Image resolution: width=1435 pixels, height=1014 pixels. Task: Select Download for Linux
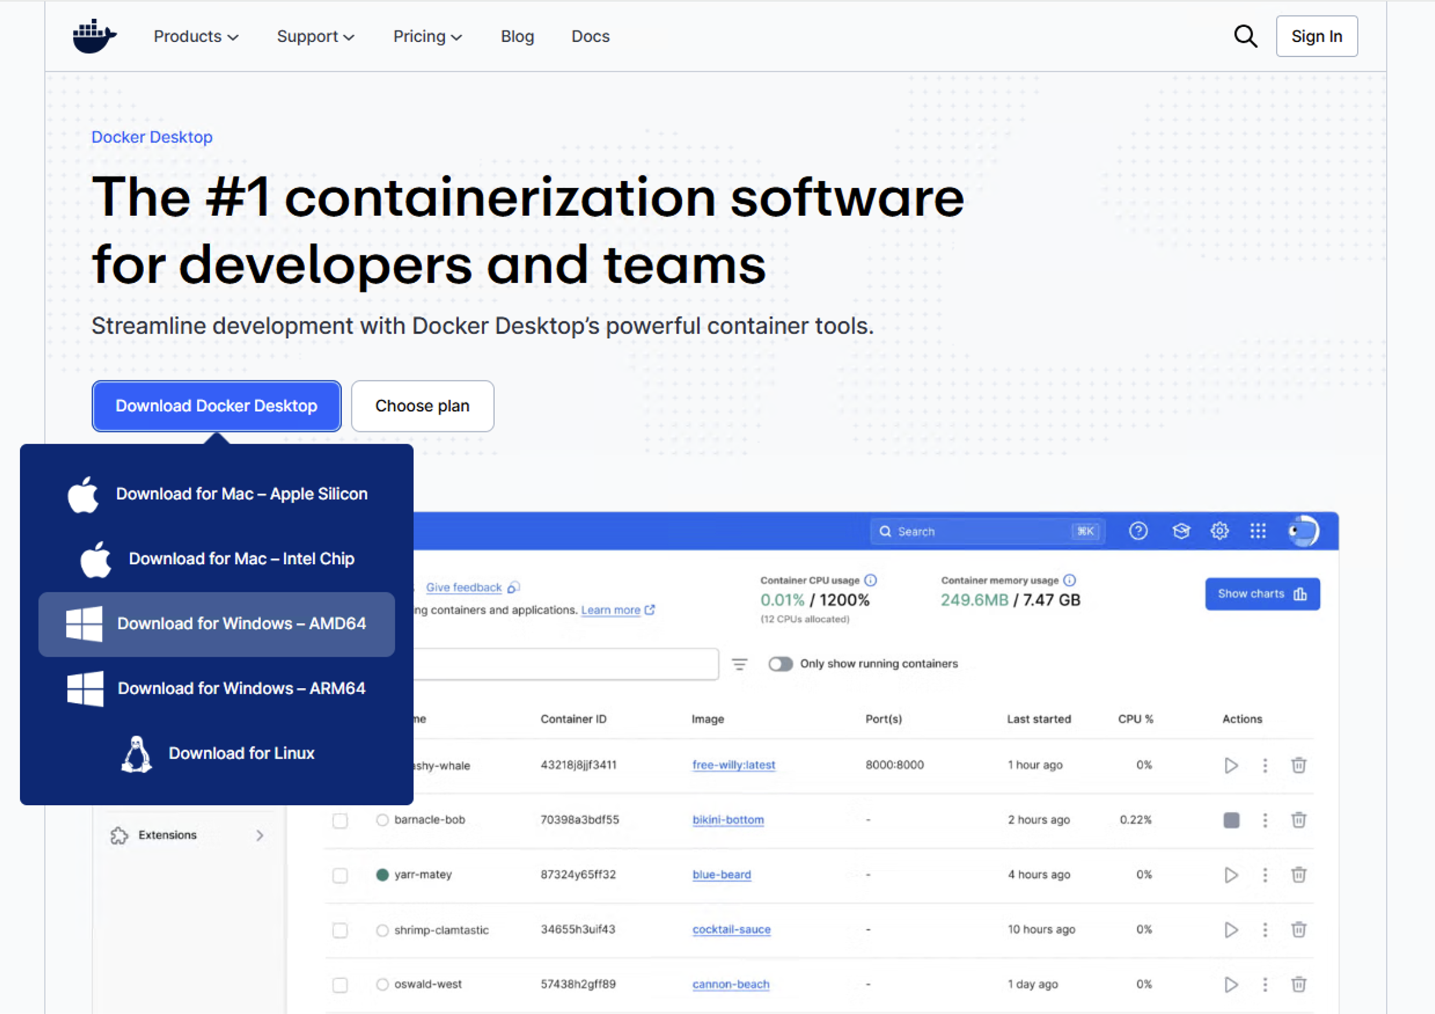click(x=216, y=753)
